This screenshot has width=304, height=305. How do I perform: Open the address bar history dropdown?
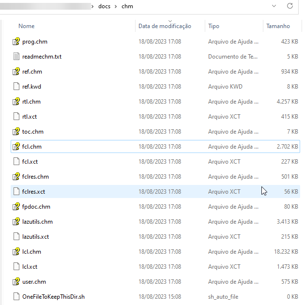click(274, 6)
